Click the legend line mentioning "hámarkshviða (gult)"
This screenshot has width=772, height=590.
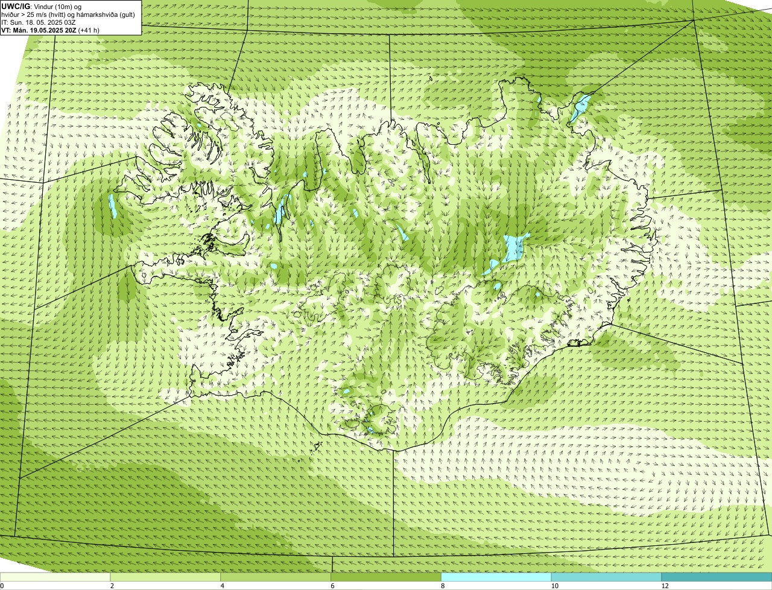(68, 14)
